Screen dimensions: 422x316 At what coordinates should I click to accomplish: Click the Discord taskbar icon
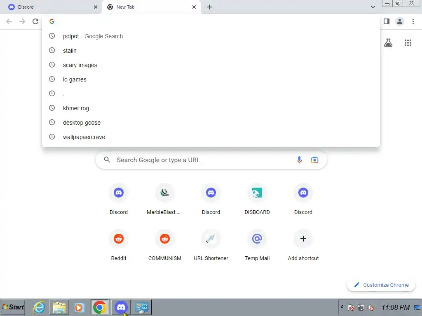point(121,307)
